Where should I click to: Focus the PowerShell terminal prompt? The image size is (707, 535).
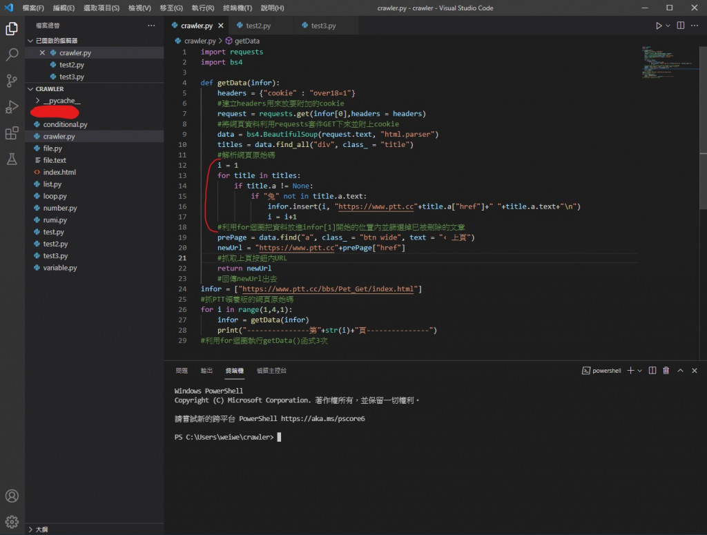pos(279,437)
